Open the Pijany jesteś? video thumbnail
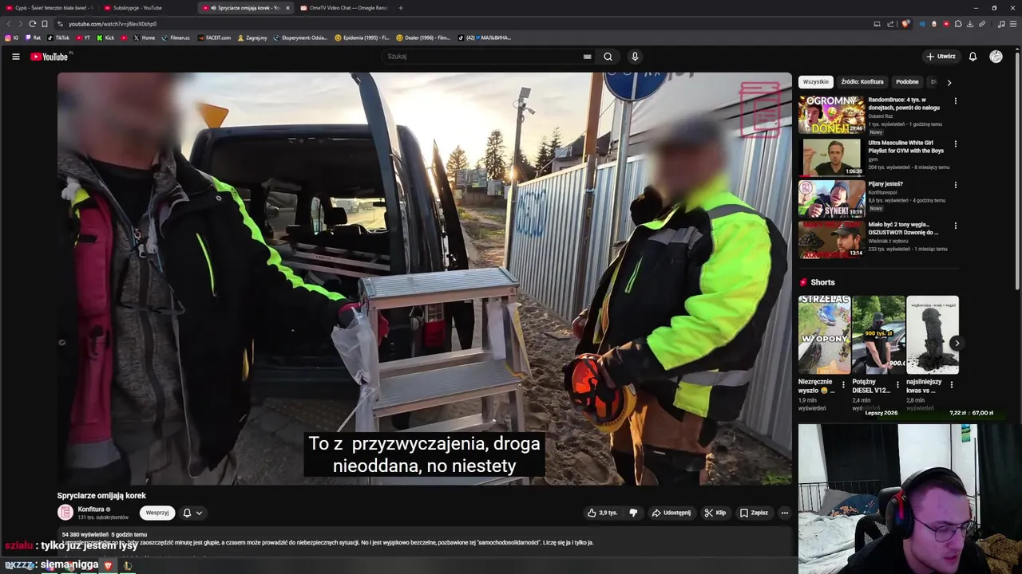This screenshot has height=574, width=1022. (831, 199)
